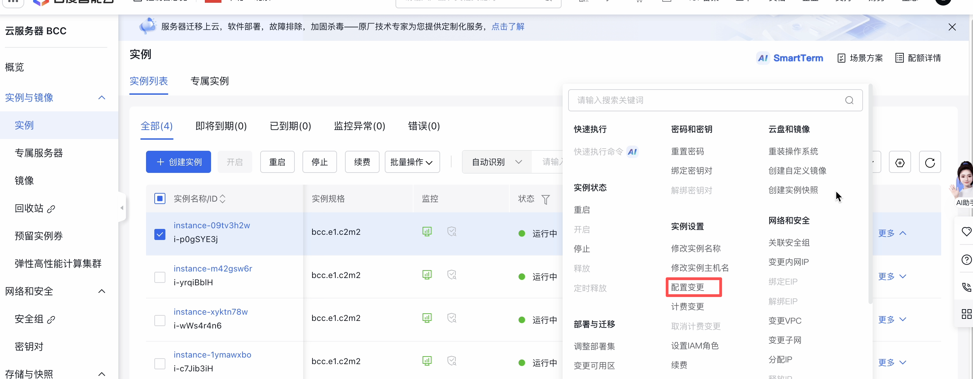Sort by instance name/ID column arrows
This screenshot has width=973, height=379.
[x=222, y=199]
